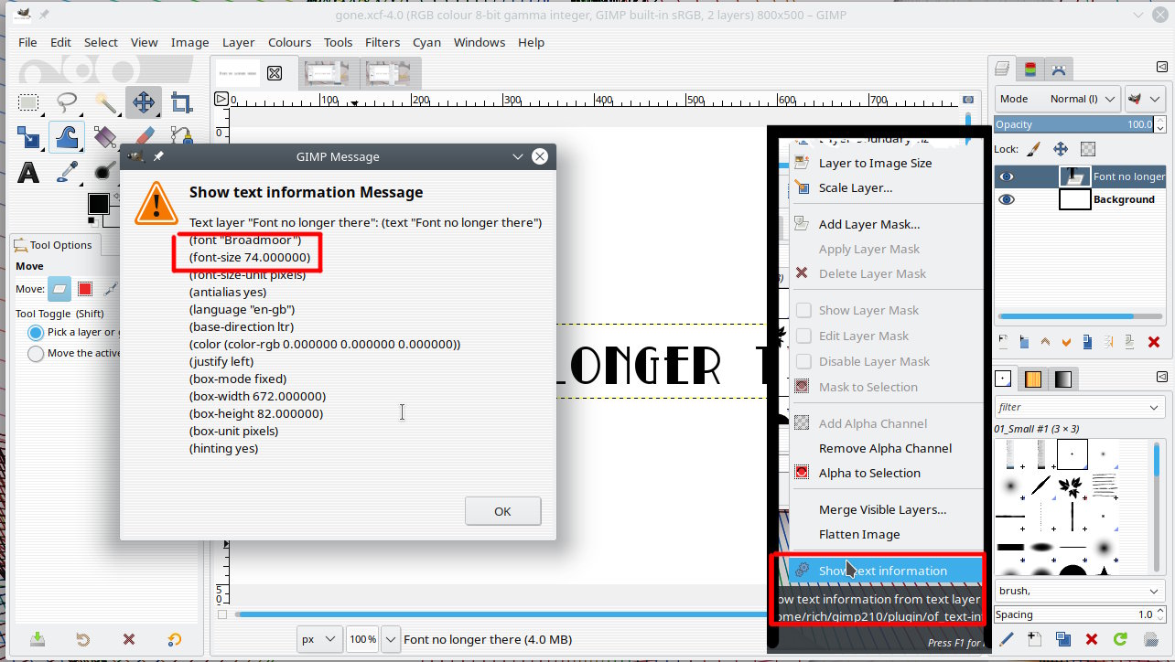This screenshot has width=1175, height=662.
Task: Raise the layer one step
Action: click(1045, 342)
